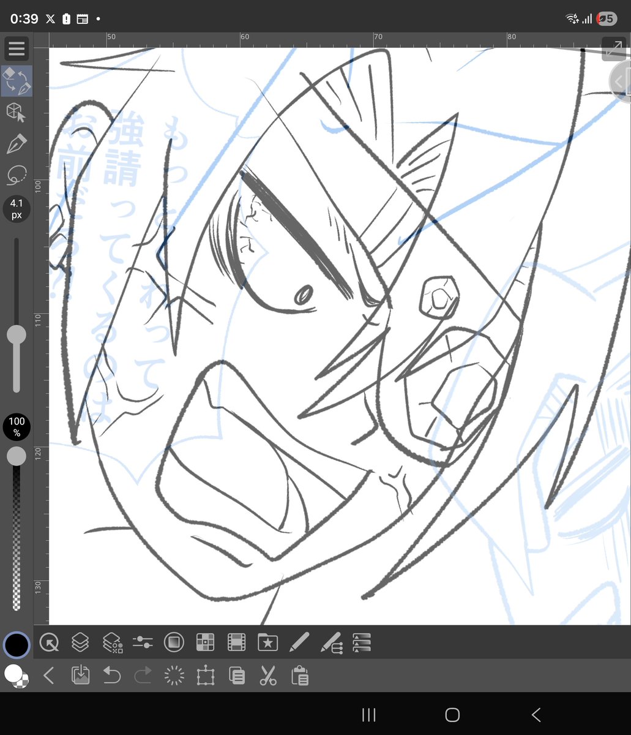Open the Color Set grid palette
631x735 pixels.
205,643
